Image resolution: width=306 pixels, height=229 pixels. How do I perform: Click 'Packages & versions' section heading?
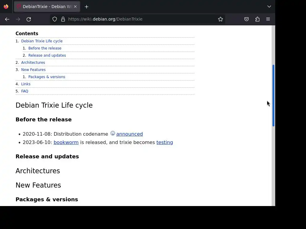click(x=47, y=199)
